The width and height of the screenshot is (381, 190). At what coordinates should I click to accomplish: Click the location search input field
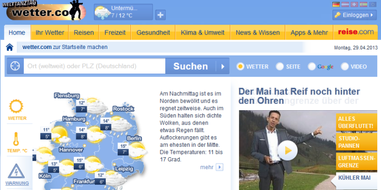(x=94, y=66)
